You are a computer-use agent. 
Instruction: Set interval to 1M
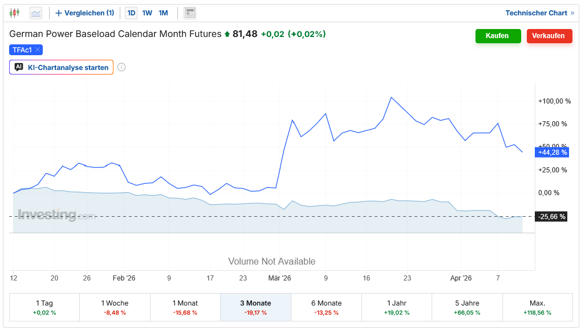coord(163,13)
